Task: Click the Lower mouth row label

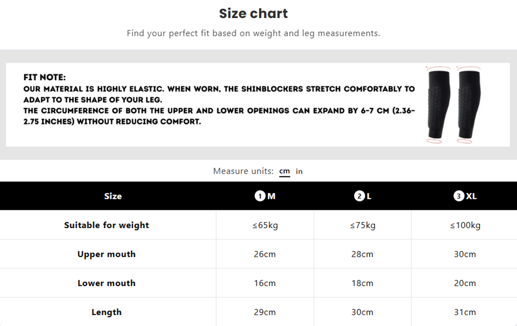Action: pyautogui.click(x=107, y=283)
